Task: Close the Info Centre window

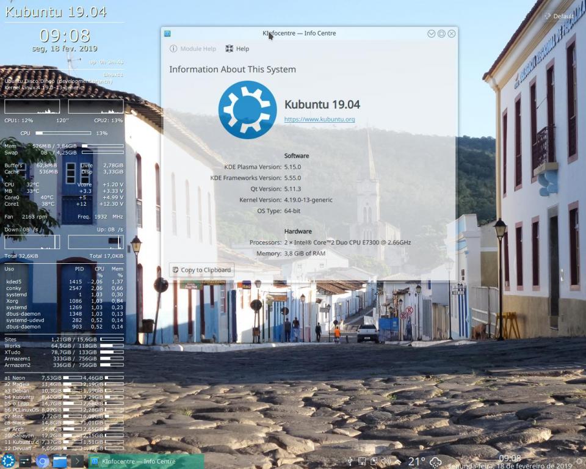Action: click(452, 34)
